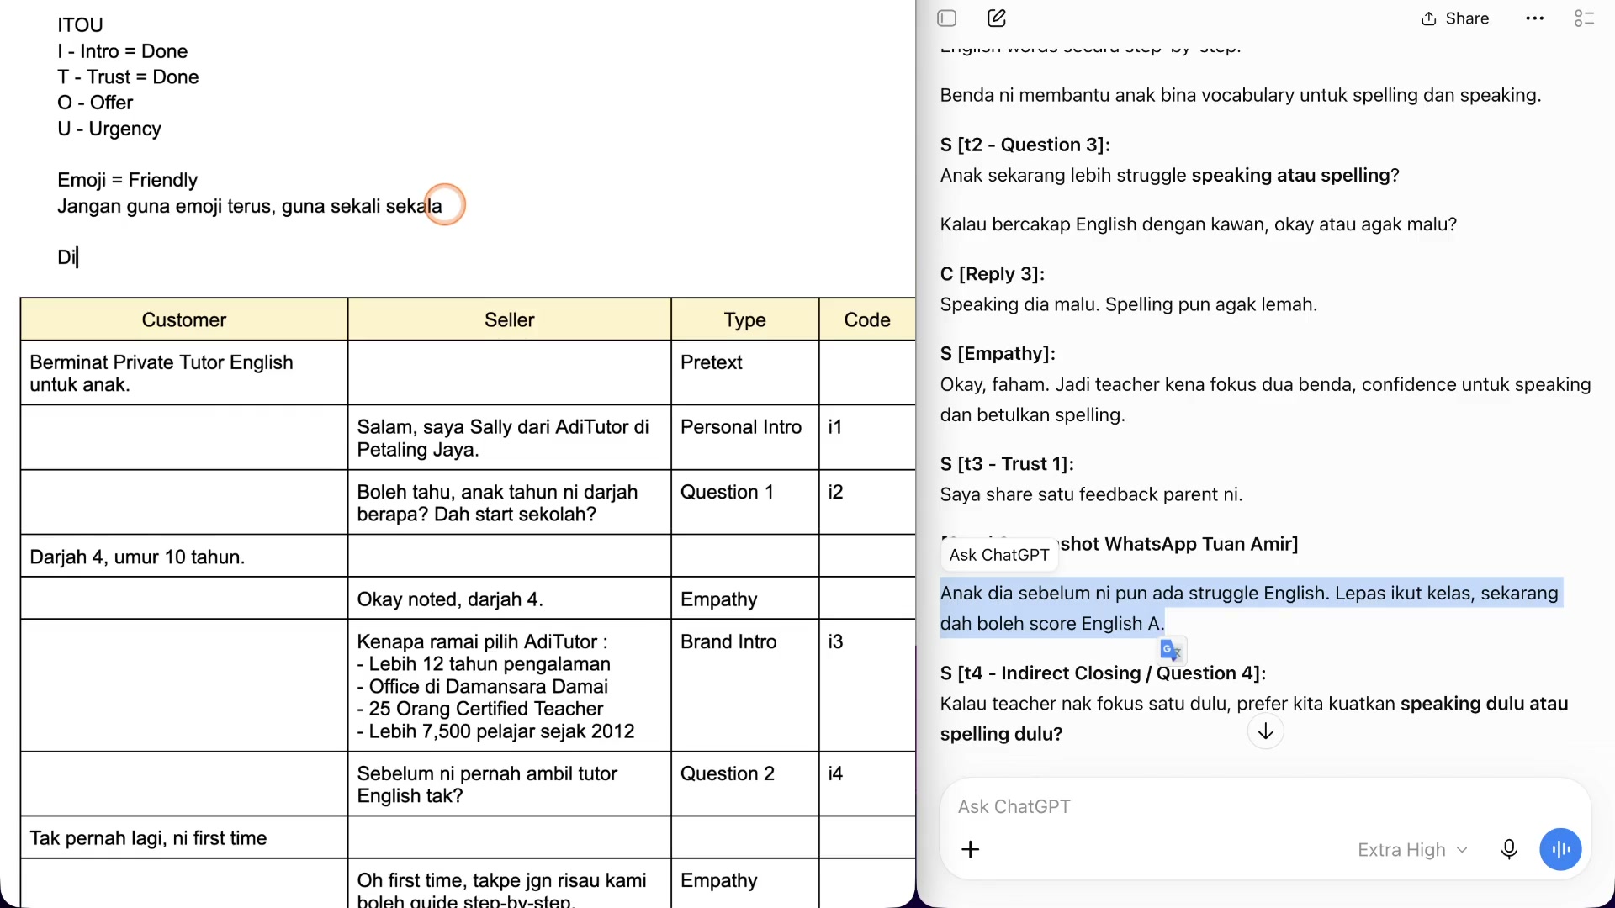Select the Customer column header cell

(184, 319)
